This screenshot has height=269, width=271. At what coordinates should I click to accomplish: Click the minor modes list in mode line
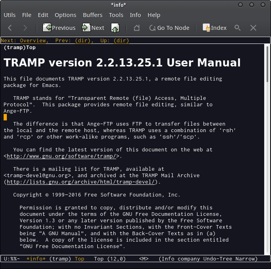208,259
